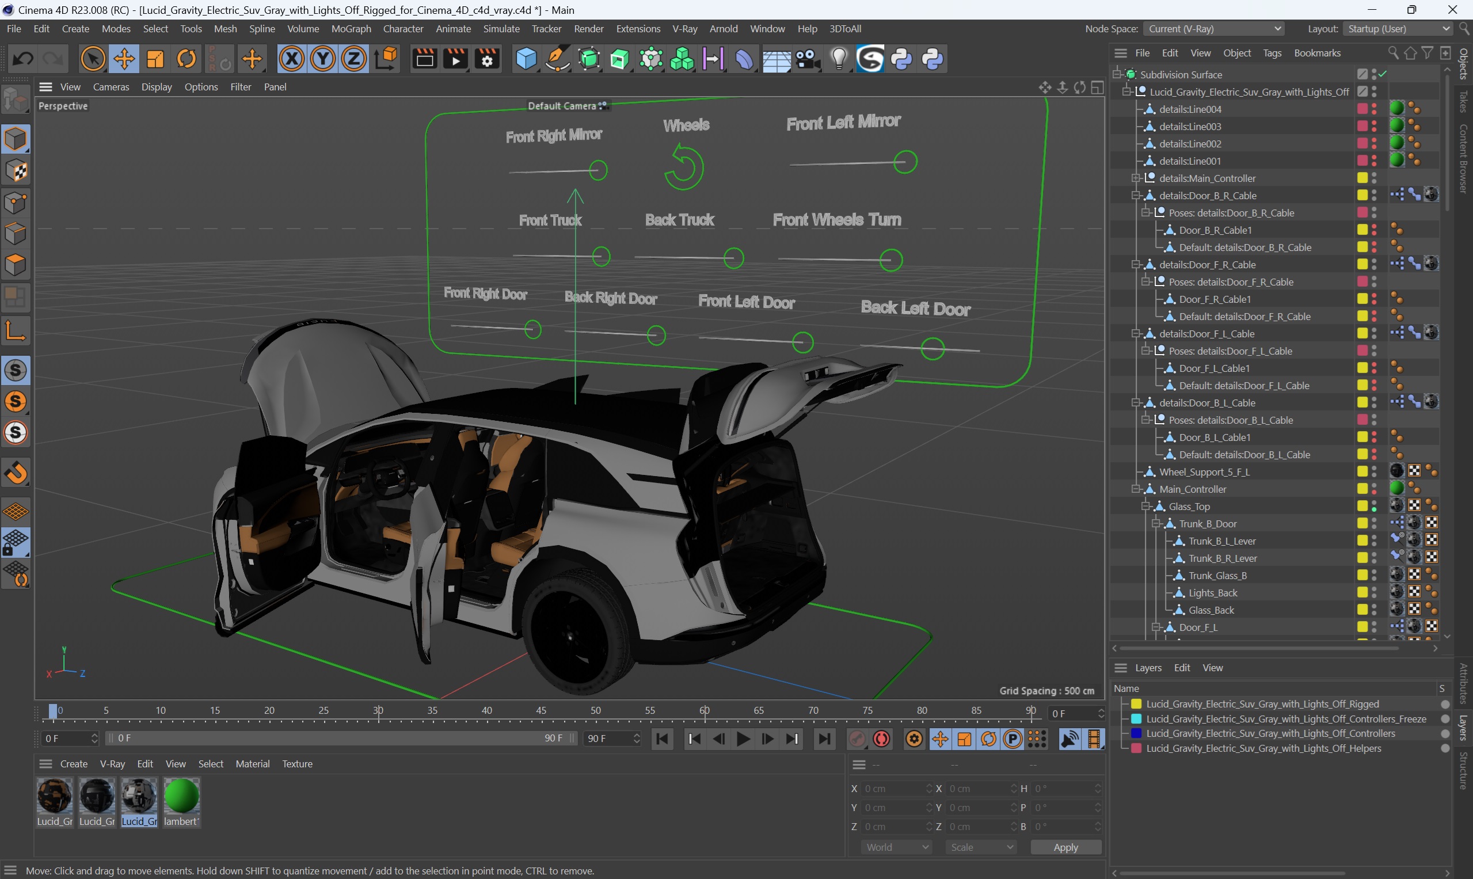Click Render to Picture Viewer icon
The image size is (1473, 879).
tap(455, 59)
